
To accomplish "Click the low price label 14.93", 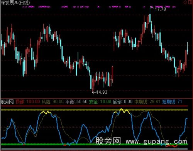I will pyautogui.click(x=102, y=92).
